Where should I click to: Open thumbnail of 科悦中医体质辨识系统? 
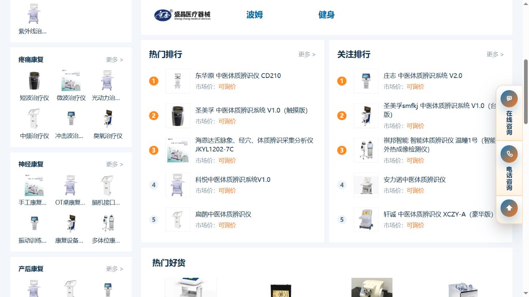click(178, 185)
